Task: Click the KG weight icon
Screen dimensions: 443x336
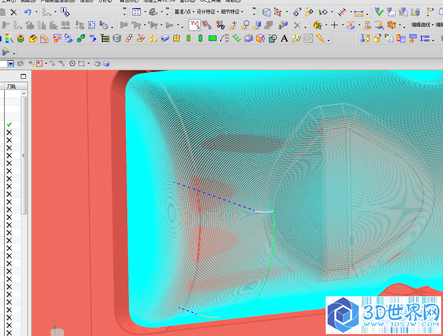Action: click(57, 38)
